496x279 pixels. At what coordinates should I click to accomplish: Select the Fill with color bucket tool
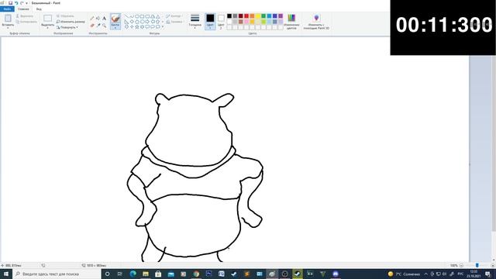[x=98, y=19]
